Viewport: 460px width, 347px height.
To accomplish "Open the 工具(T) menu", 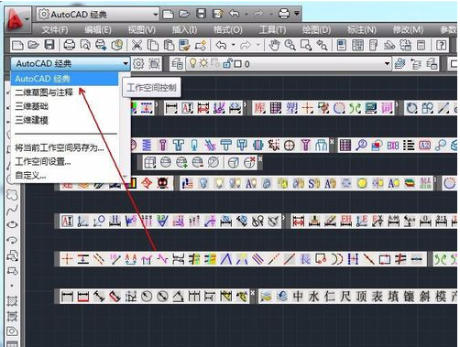I will (272, 30).
